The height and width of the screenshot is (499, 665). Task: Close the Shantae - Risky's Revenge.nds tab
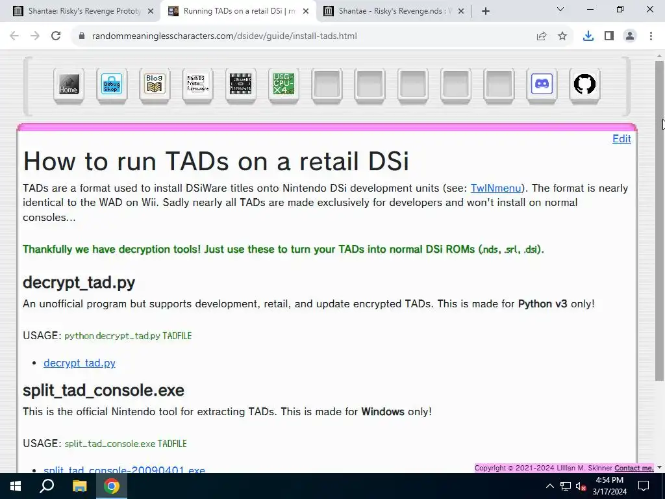[x=461, y=12]
